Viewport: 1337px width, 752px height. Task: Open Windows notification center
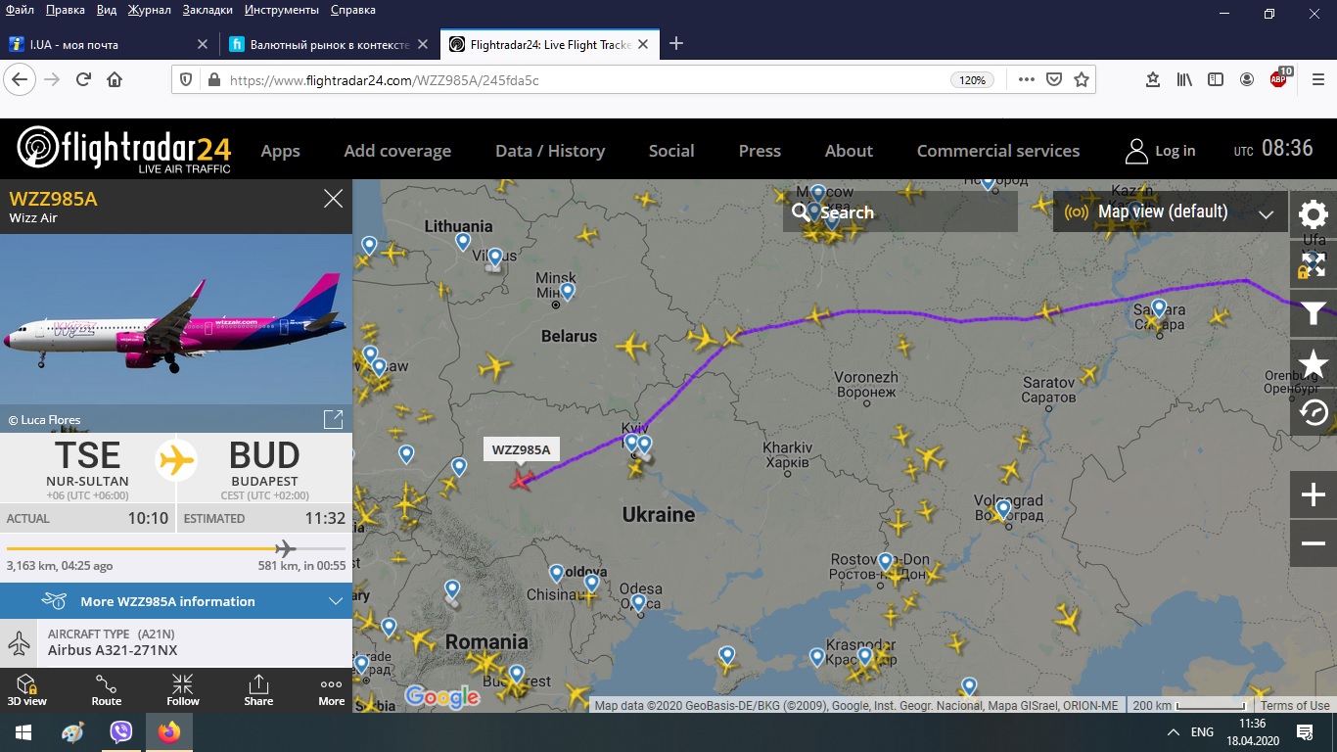1305,731
